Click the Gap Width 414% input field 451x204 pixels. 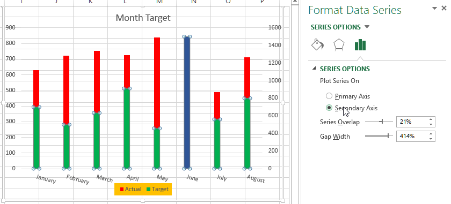412,136
